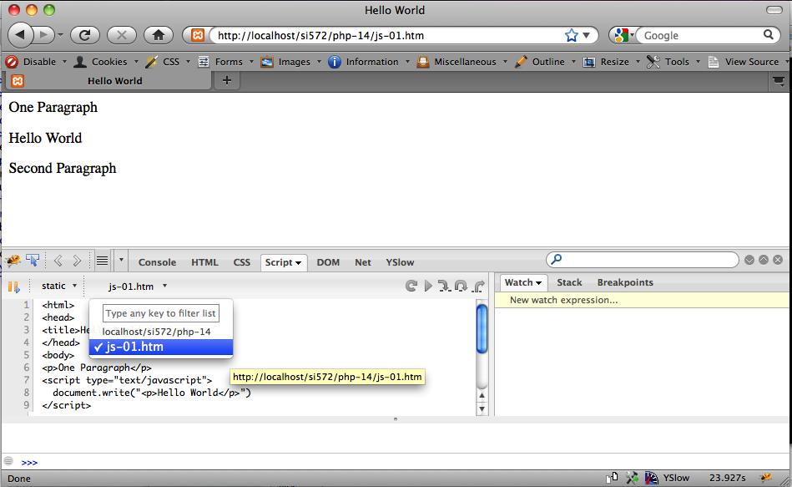Viewport: 792px width, 487px height.
Task: Click New watch expression field
Action: pos(643,300)
